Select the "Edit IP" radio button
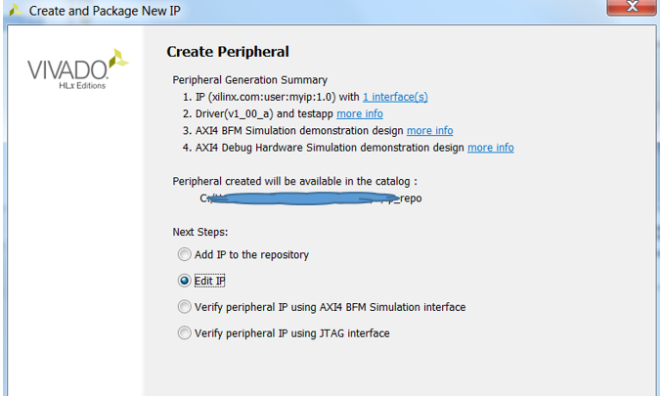The height and width of the screenshot is (396, 662). tap(185, 282)
